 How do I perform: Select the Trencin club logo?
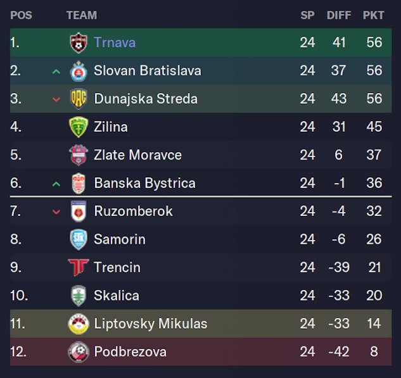(x=78, y=267)
